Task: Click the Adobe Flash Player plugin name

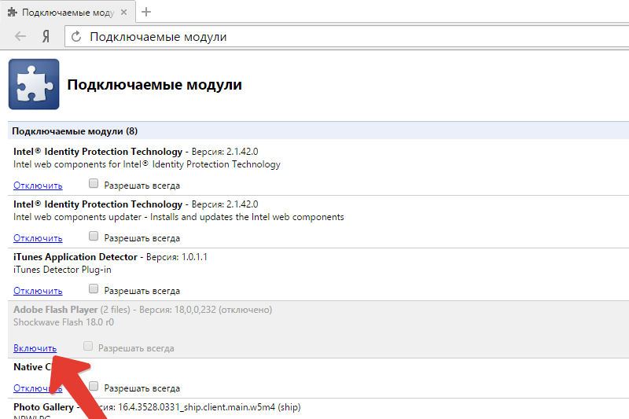Action: (55, 310)
